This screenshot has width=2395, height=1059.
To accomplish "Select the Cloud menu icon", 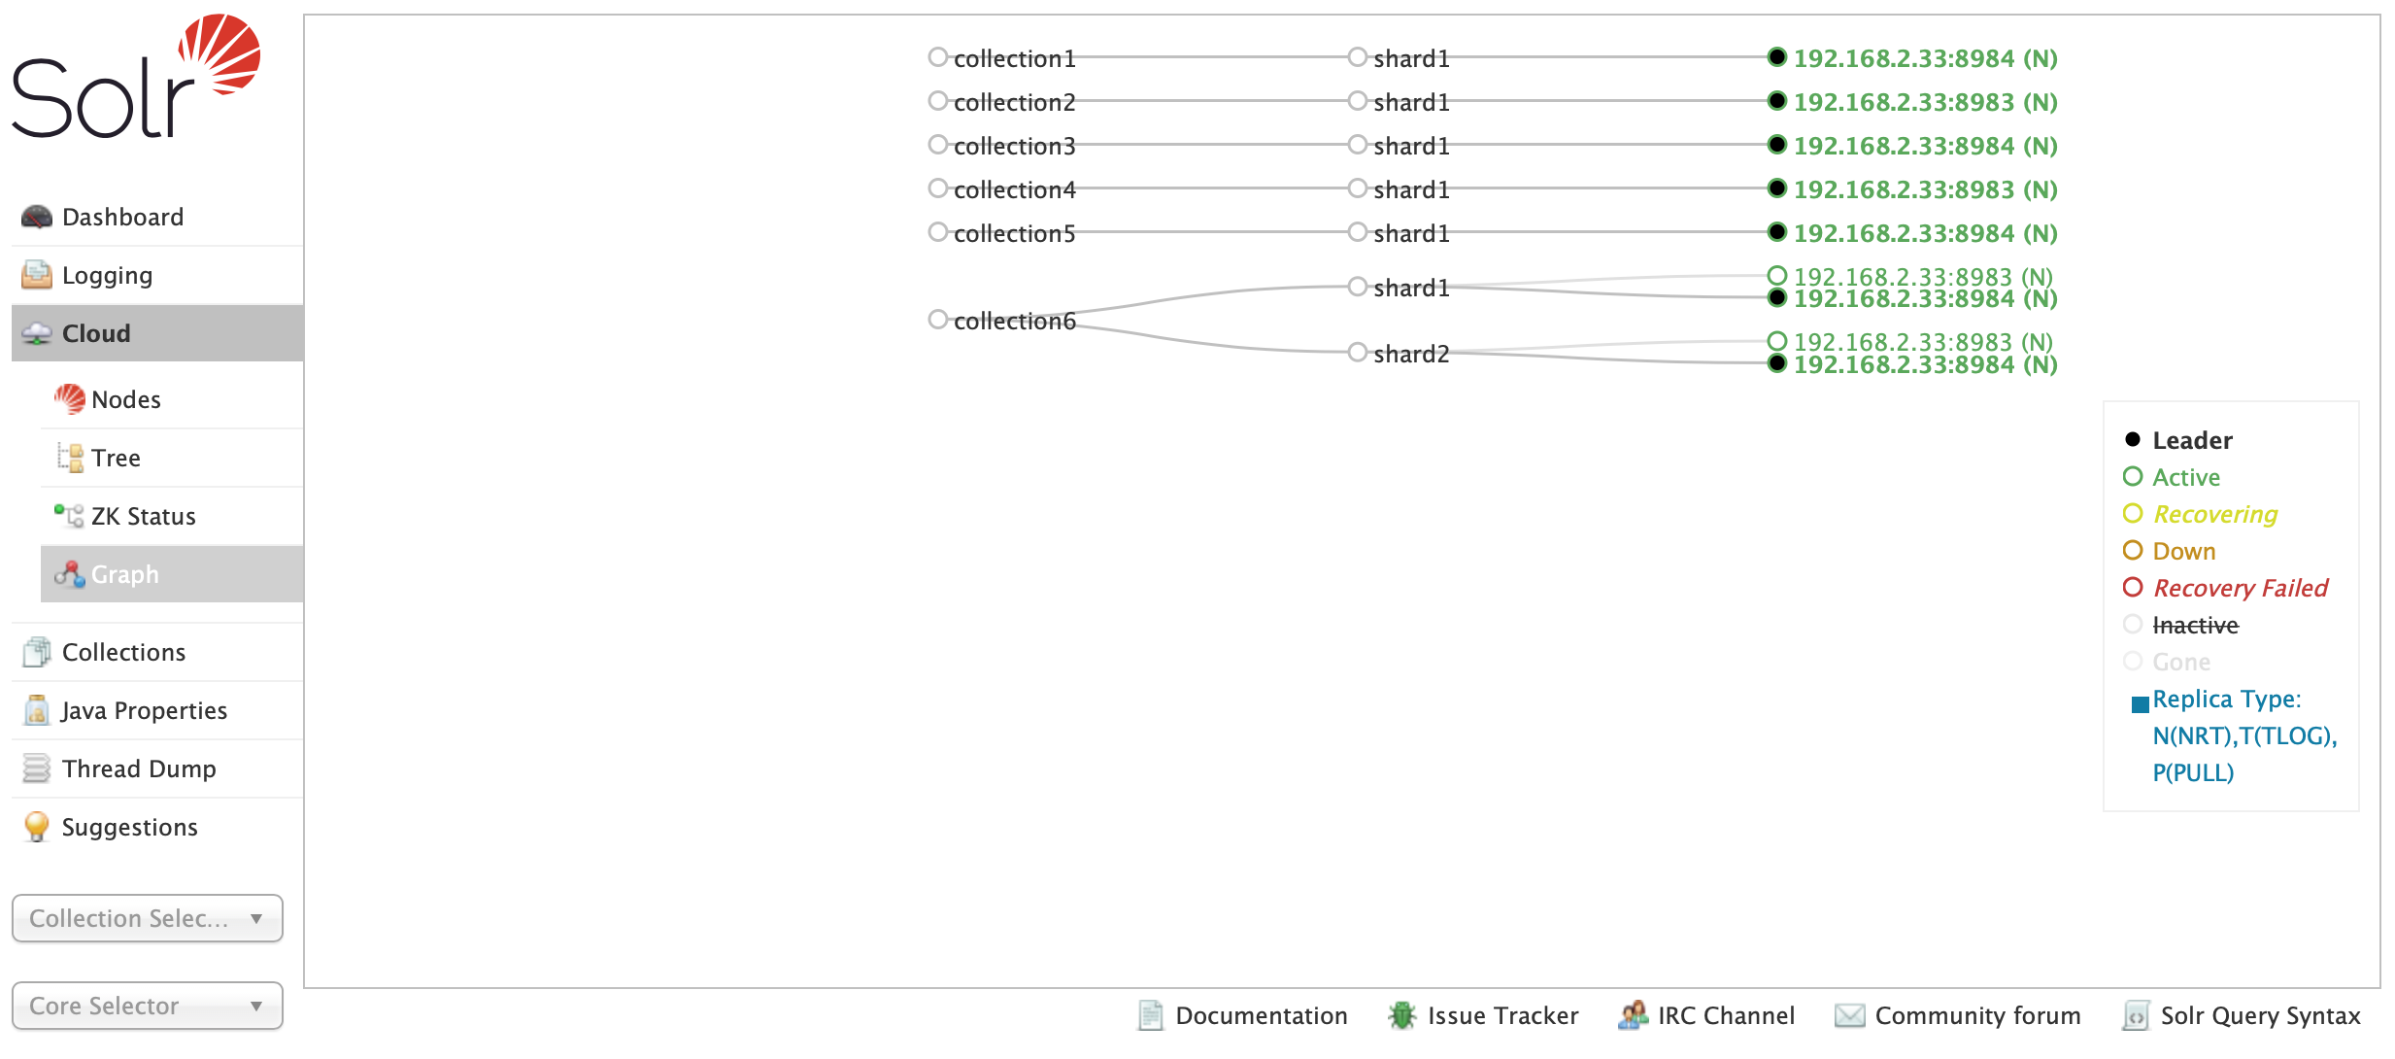I will [x=34, y=331].
